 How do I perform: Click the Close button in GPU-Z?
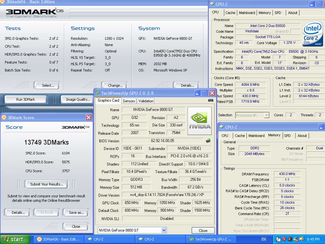(203, 231)
